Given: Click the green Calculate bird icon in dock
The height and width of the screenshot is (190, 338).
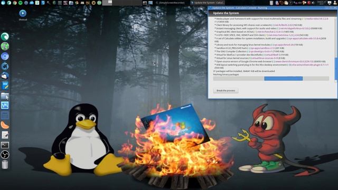Looking at the screenshot, I should [5, 36].
